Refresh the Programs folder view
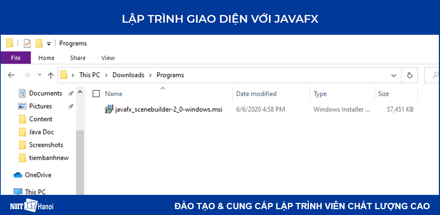 pos(410,75)
